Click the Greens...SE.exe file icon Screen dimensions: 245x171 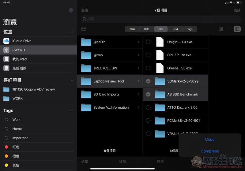click(160, 68)
